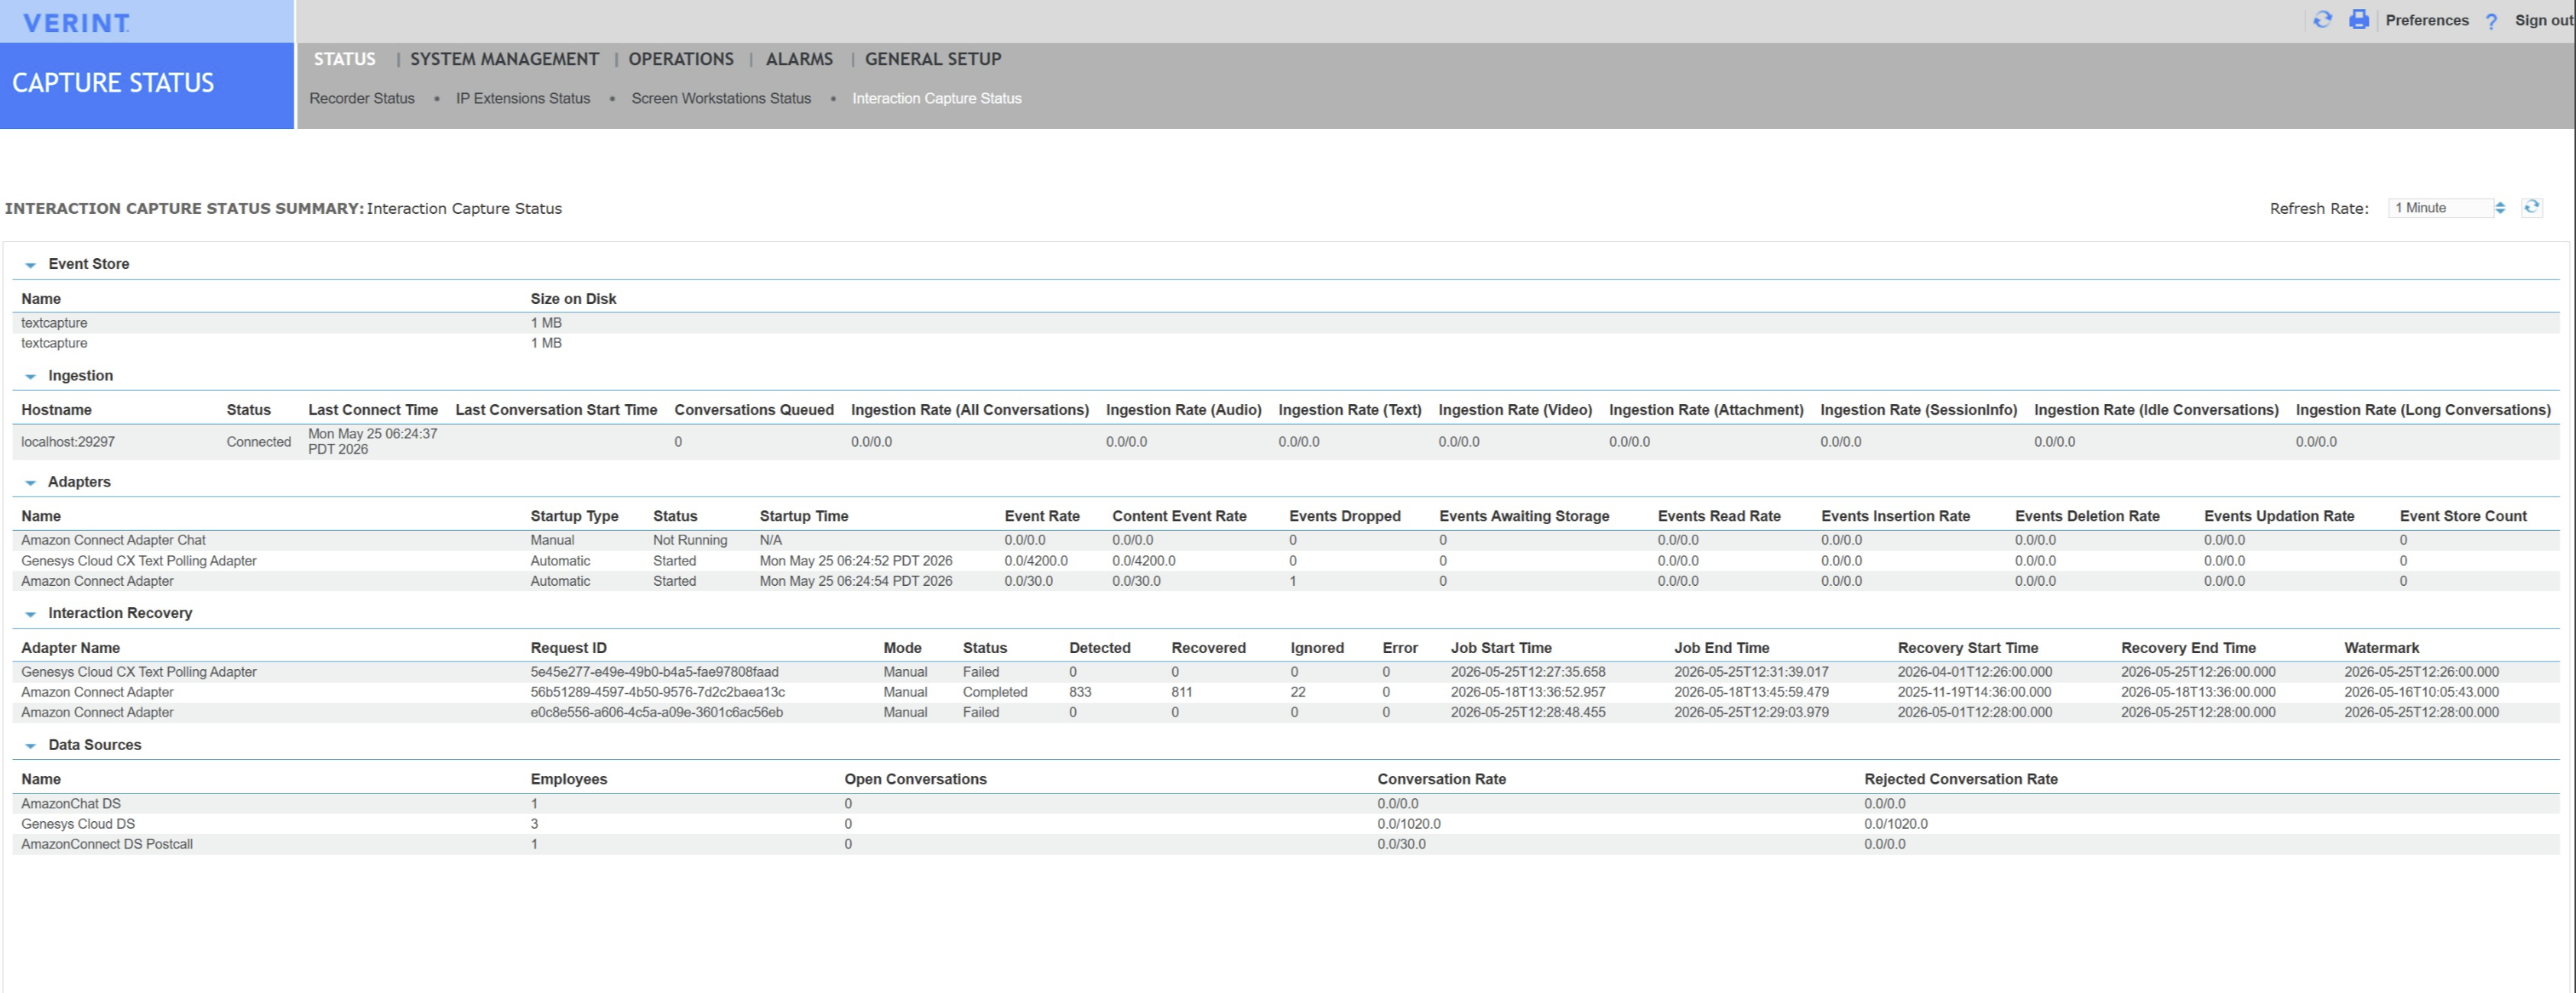2576x993 pixels.
Task: Open Preferences link
Action: click(x=2427, y=20)
